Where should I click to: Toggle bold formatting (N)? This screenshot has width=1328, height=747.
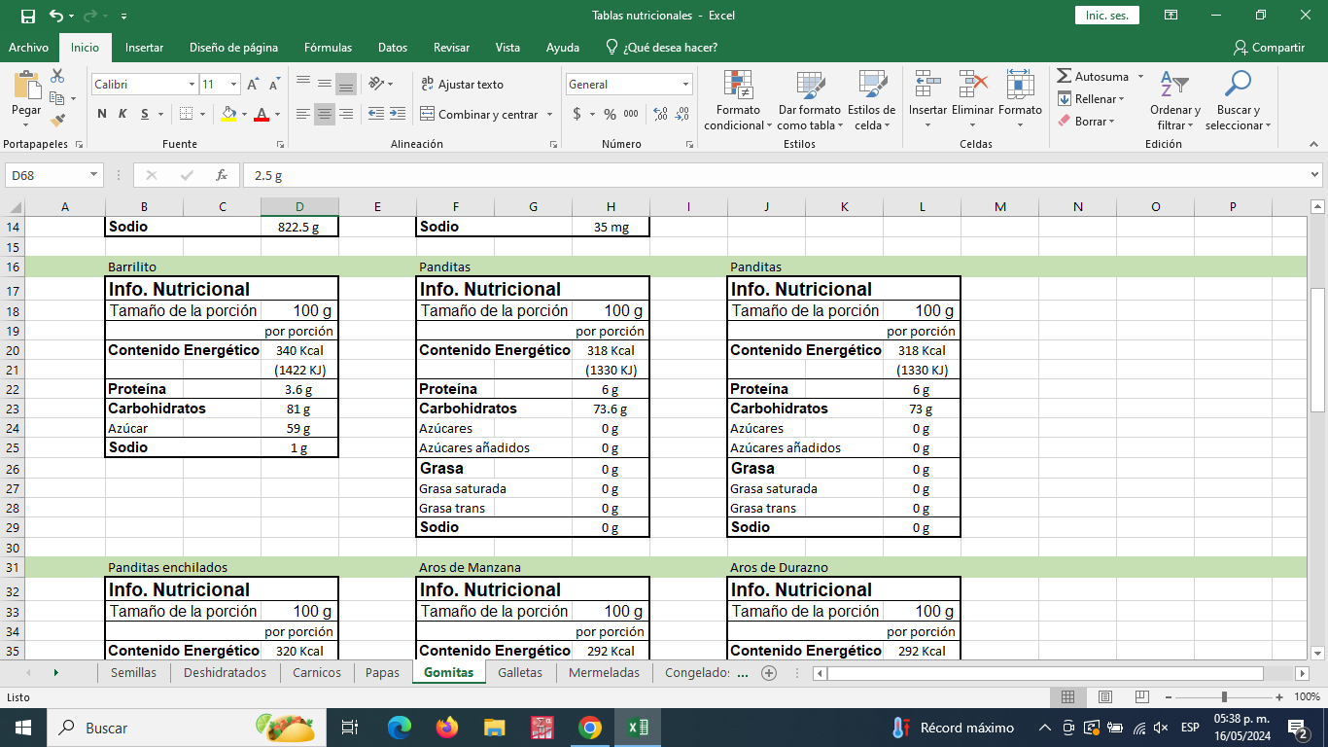pos(102,114)
